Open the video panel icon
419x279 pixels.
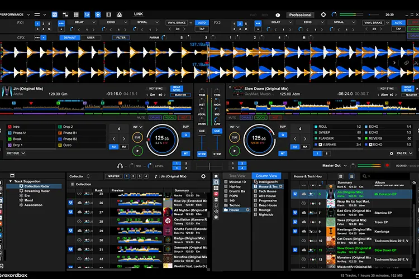(x=108, y=15)
